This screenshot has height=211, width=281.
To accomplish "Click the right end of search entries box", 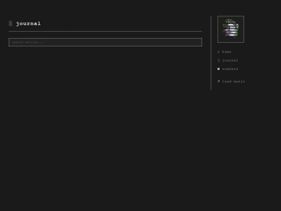I will point(198,42).
